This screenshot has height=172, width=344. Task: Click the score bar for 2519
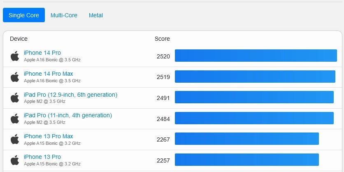click(255, 77)
